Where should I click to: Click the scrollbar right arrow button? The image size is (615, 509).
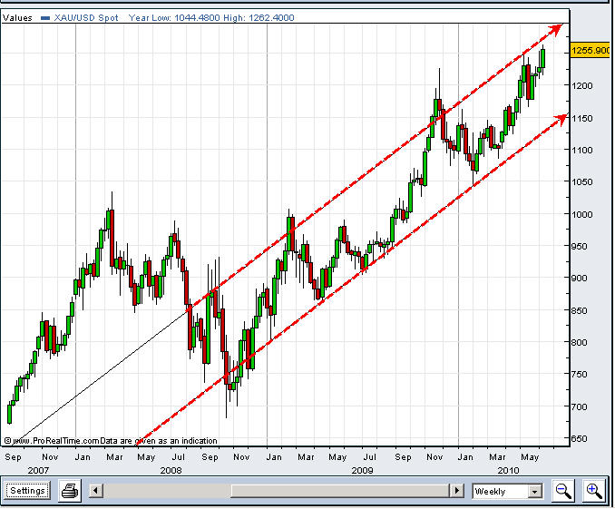(456, 491)
